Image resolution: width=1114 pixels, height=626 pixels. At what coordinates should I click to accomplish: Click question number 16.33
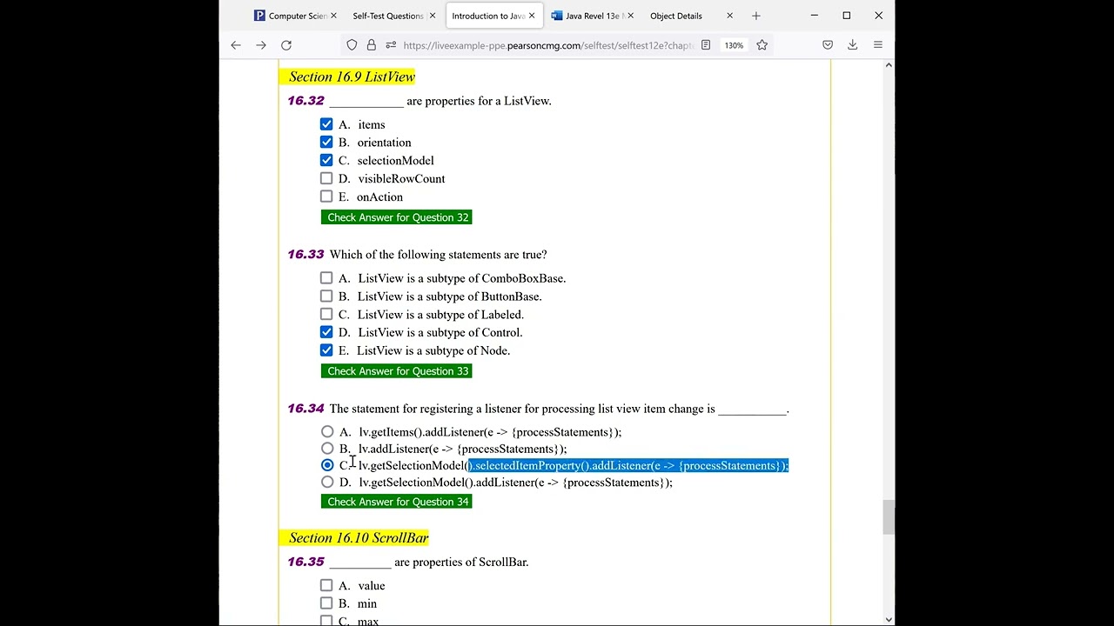click(x=305, y=255)
